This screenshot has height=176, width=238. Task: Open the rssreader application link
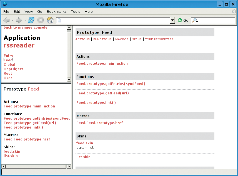(19, 45)
